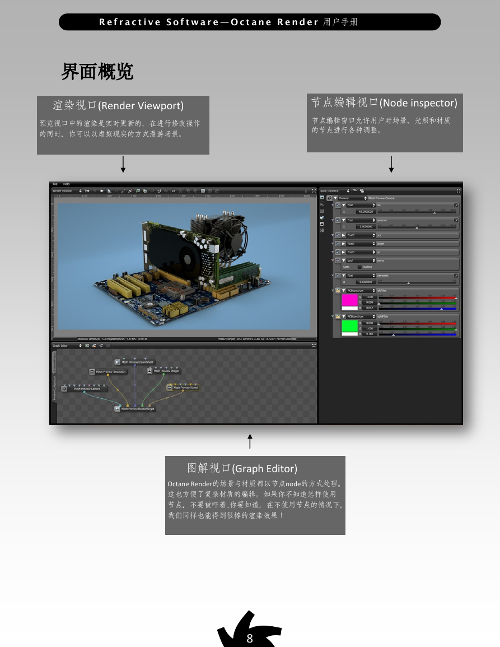
Task: Click the aperture slider track
Action: click(x=417, y=227)
